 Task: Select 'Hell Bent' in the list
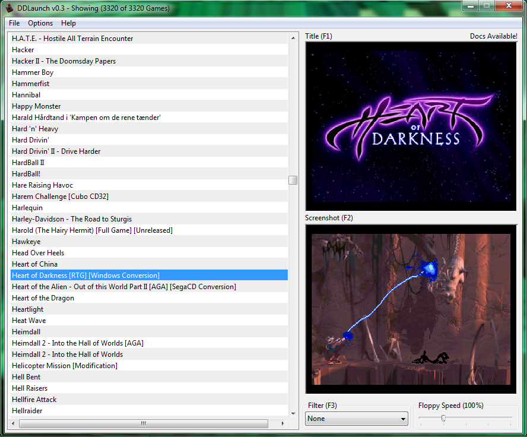tap(149, 377)
